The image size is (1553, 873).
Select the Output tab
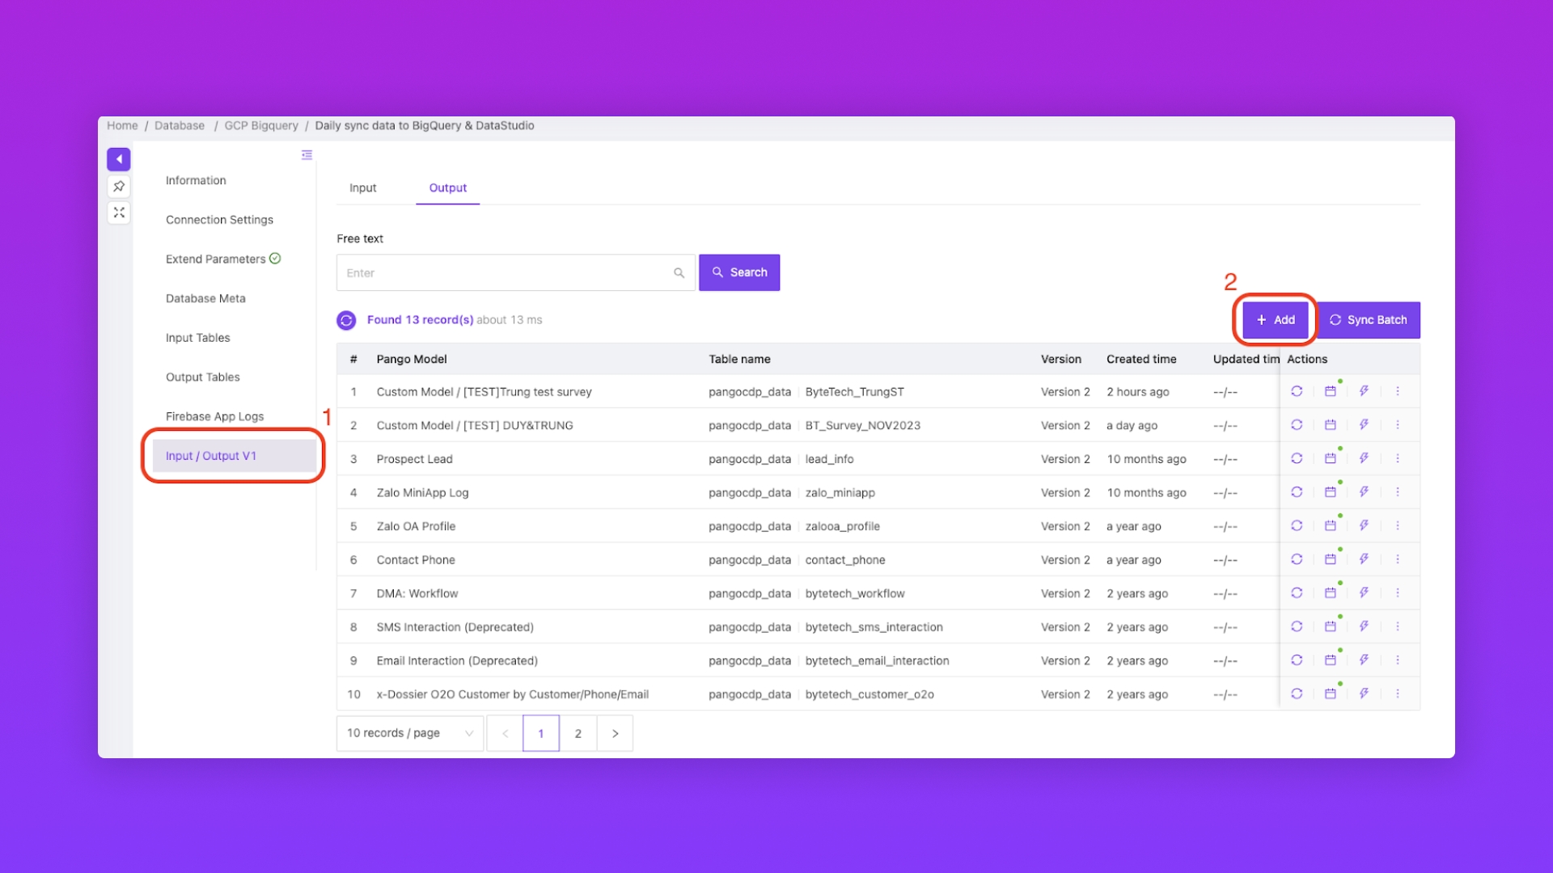(x=447, y=188)
